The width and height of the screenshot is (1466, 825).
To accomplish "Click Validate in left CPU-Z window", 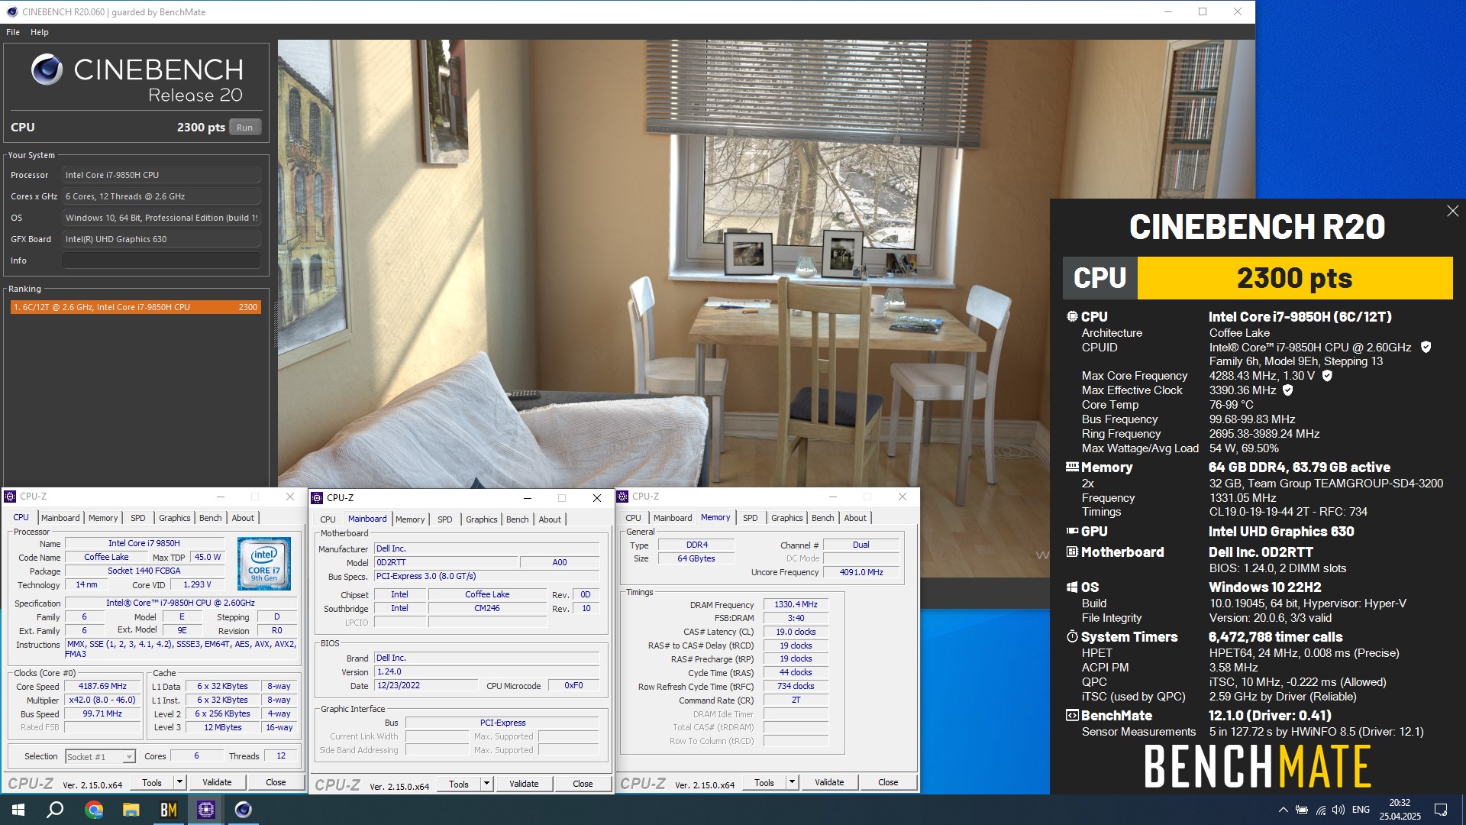I will [x=217, y=782].
